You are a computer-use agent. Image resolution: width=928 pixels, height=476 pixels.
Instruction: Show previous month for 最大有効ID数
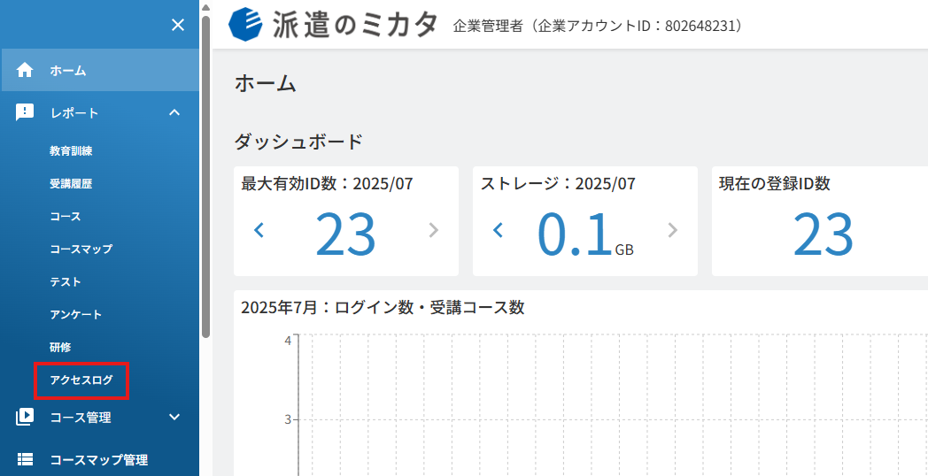coord(259,229)
